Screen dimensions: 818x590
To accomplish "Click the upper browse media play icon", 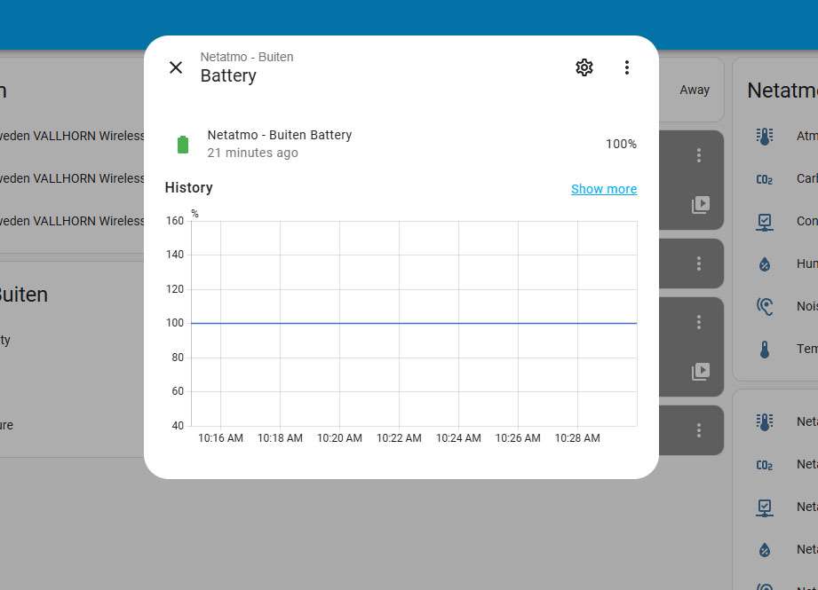I will click(701, 205).
